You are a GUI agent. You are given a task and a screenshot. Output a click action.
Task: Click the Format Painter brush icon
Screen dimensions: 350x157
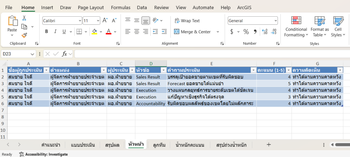click(24, 35)
